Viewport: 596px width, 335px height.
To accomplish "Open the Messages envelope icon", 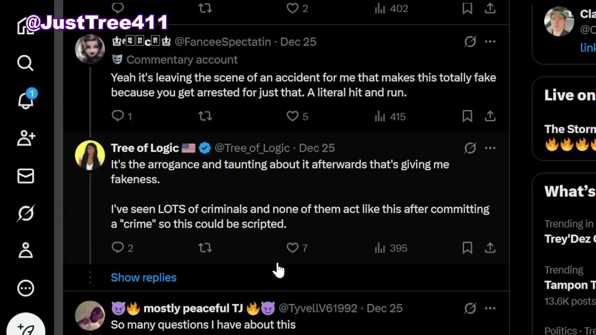I will coord(26,176).
